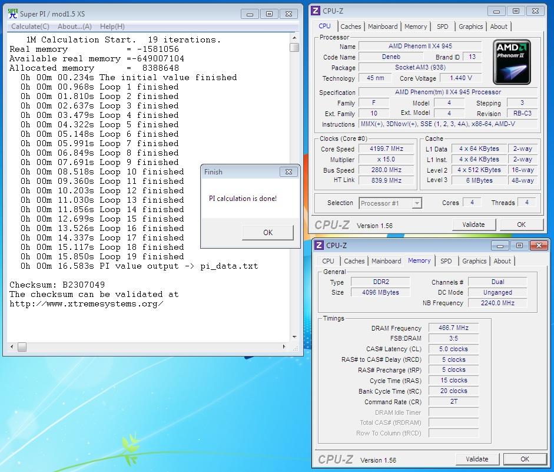Image resolution: width=554 pixels, height=472 pixels.
Task: Minimize the Super PI window
Action: pyautogui.click(x=250, y=14)
